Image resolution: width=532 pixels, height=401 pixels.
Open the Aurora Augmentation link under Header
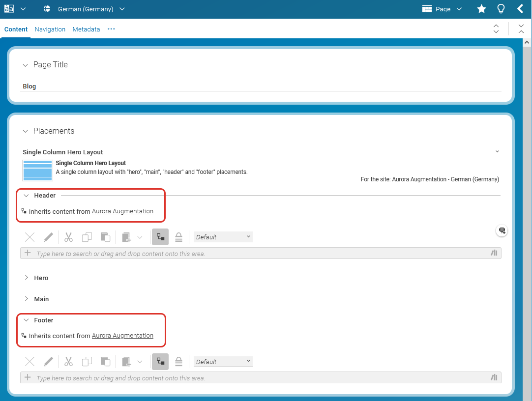pos(122,211)
